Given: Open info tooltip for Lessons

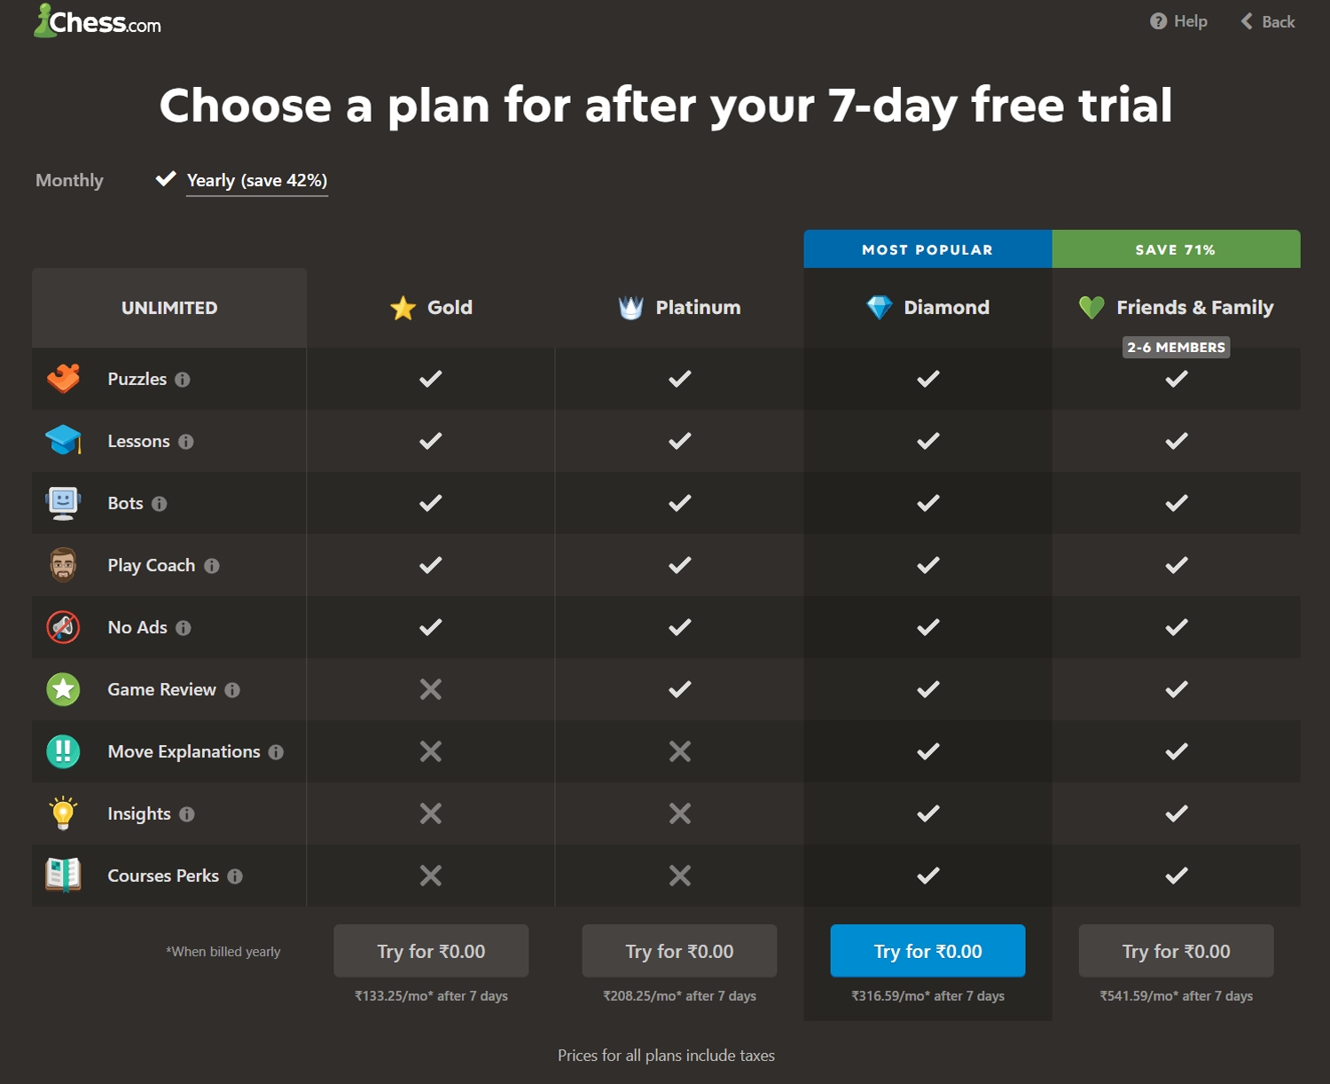Looking at the screenshot, I should [185, 442].
